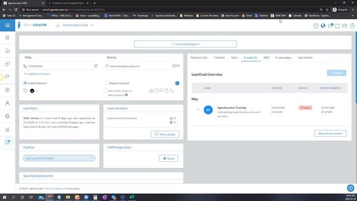Open the Pipeline New Lead dropdown
The width and height of the screenshot is (357, 201).
click(x=59, y=158)
